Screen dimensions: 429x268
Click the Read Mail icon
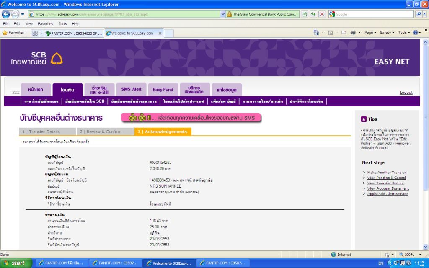coord(344,33)
